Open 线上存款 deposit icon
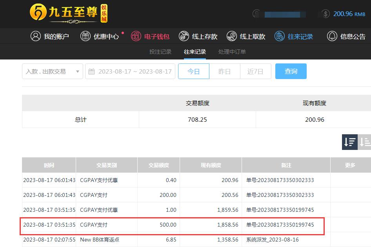 (x=184, y=36)
